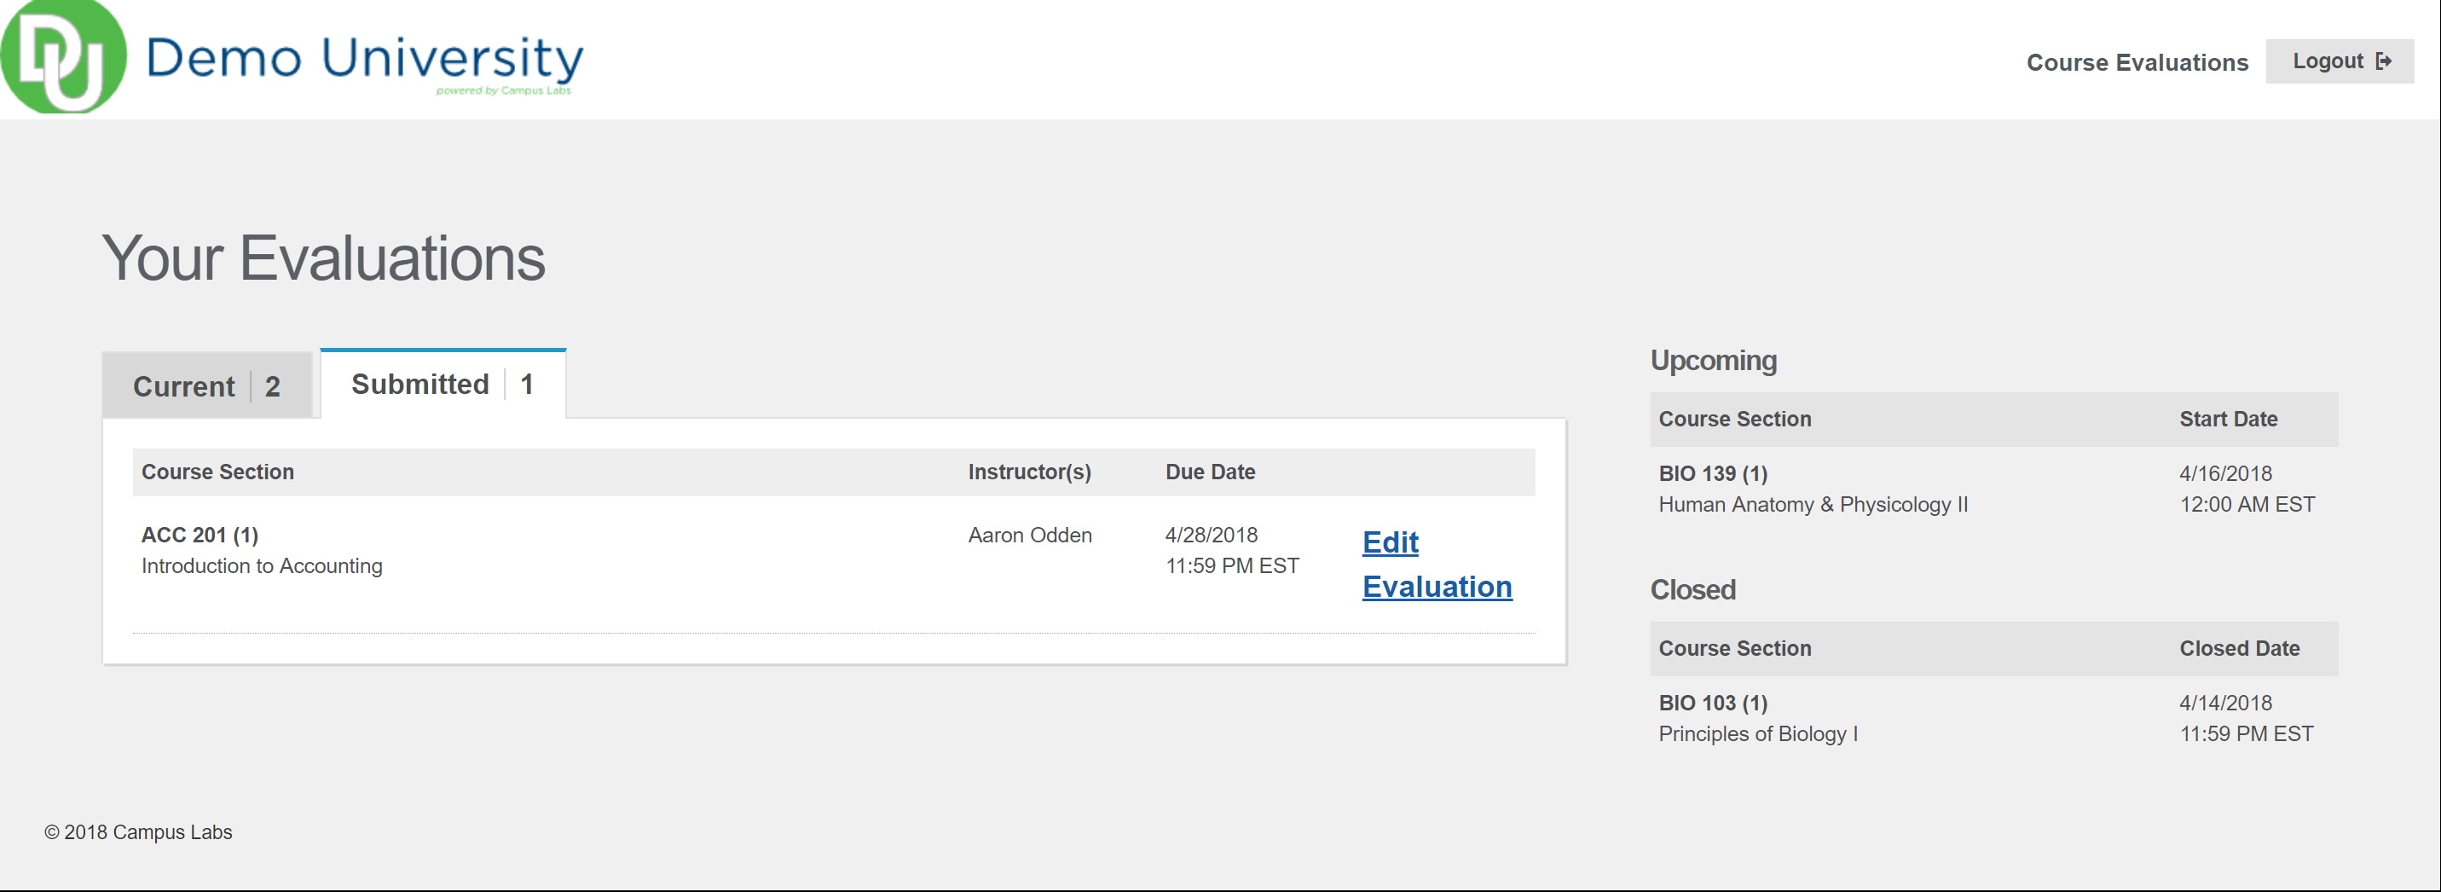Click the Demo University title text
Viewport: 2441px width, 892px height.
pos(364,59)
